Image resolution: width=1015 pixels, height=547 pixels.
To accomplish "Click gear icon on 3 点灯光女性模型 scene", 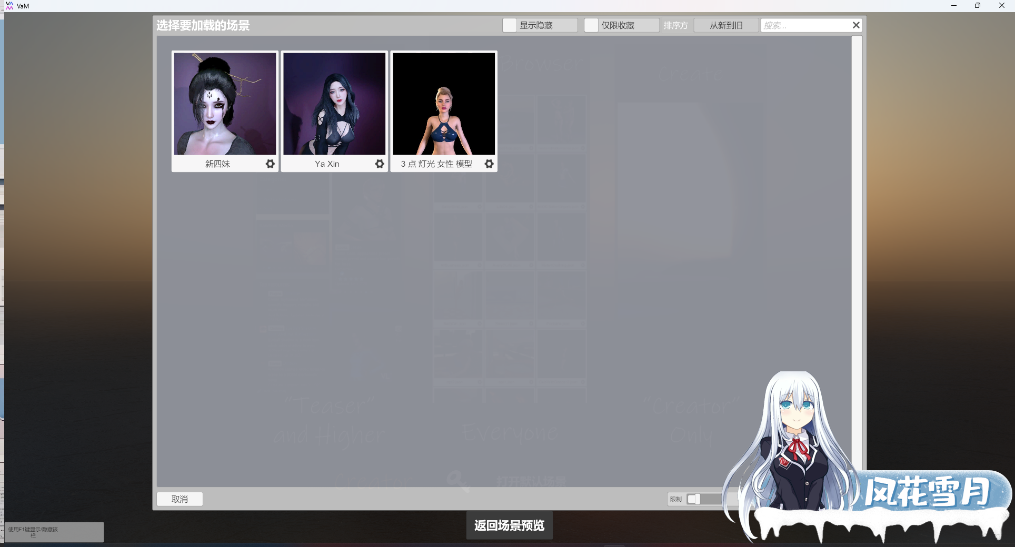I will tap(489, 164).
